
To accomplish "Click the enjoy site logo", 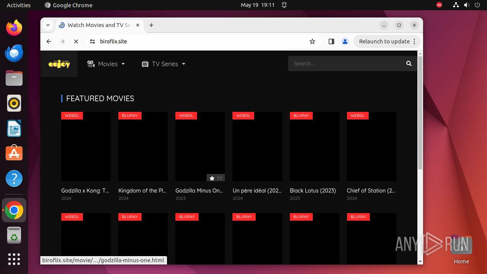I will 59,64.
